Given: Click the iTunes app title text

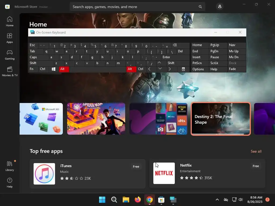Looking at the screenshot, I should click(66, 166).
